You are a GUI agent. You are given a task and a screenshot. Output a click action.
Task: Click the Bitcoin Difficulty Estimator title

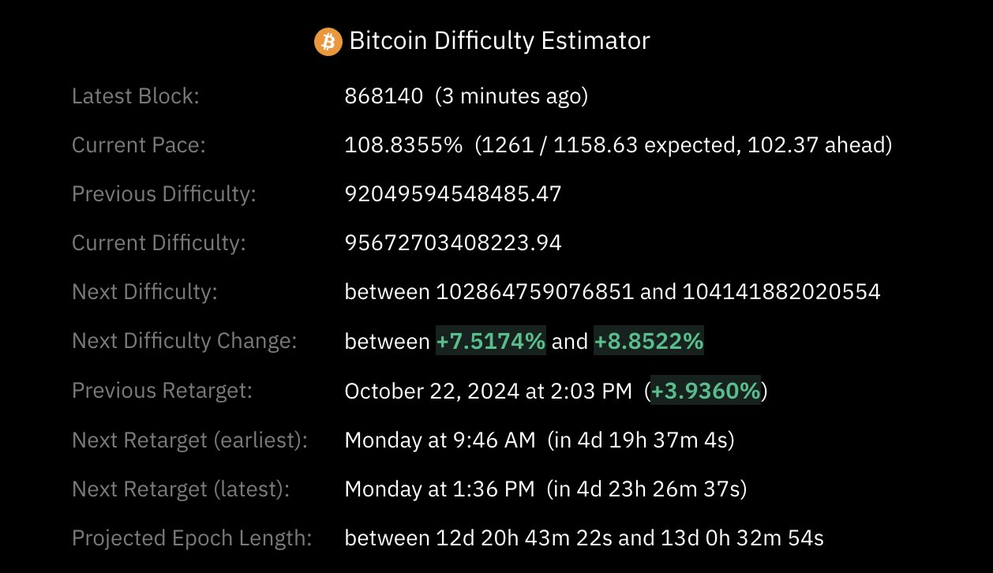click(499, 41)
